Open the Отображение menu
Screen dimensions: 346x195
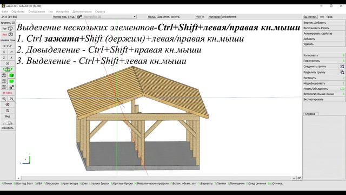tap(37, 11)
